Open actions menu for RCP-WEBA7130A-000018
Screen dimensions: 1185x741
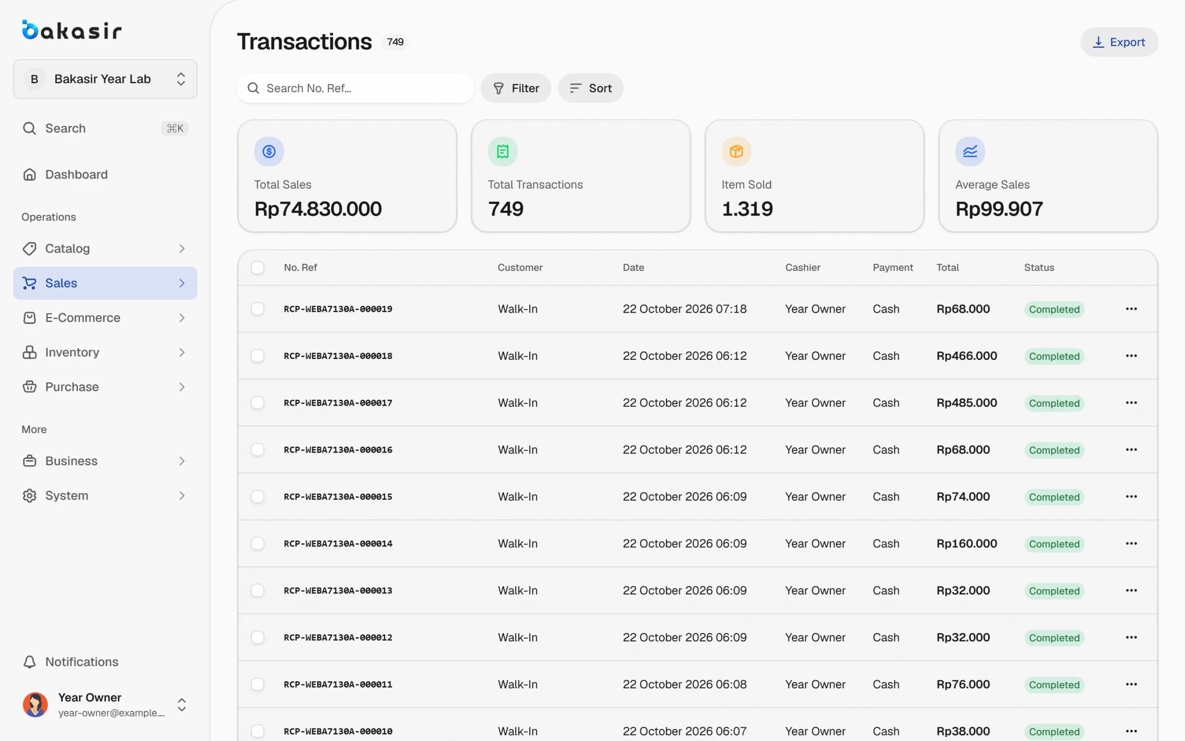point(1131,356)
